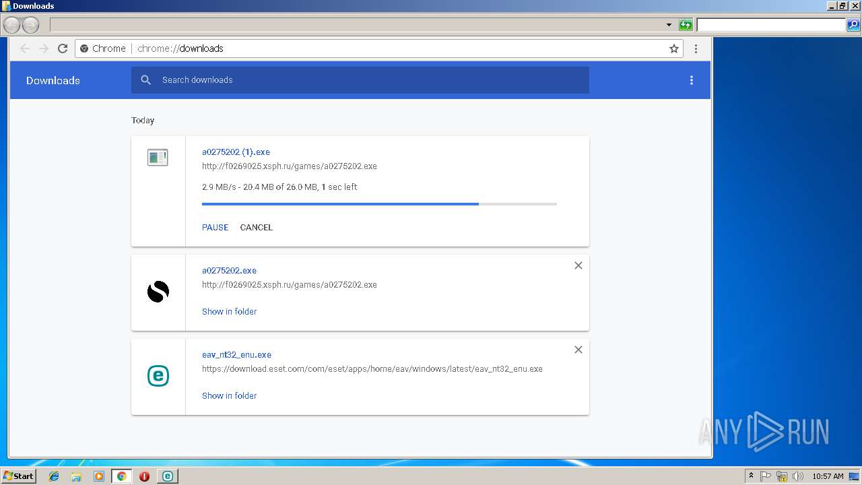Viewport: 862px width, 485px height.
Task: Click the 10:57 AM taskbar clock
Action: pos(828,476)
